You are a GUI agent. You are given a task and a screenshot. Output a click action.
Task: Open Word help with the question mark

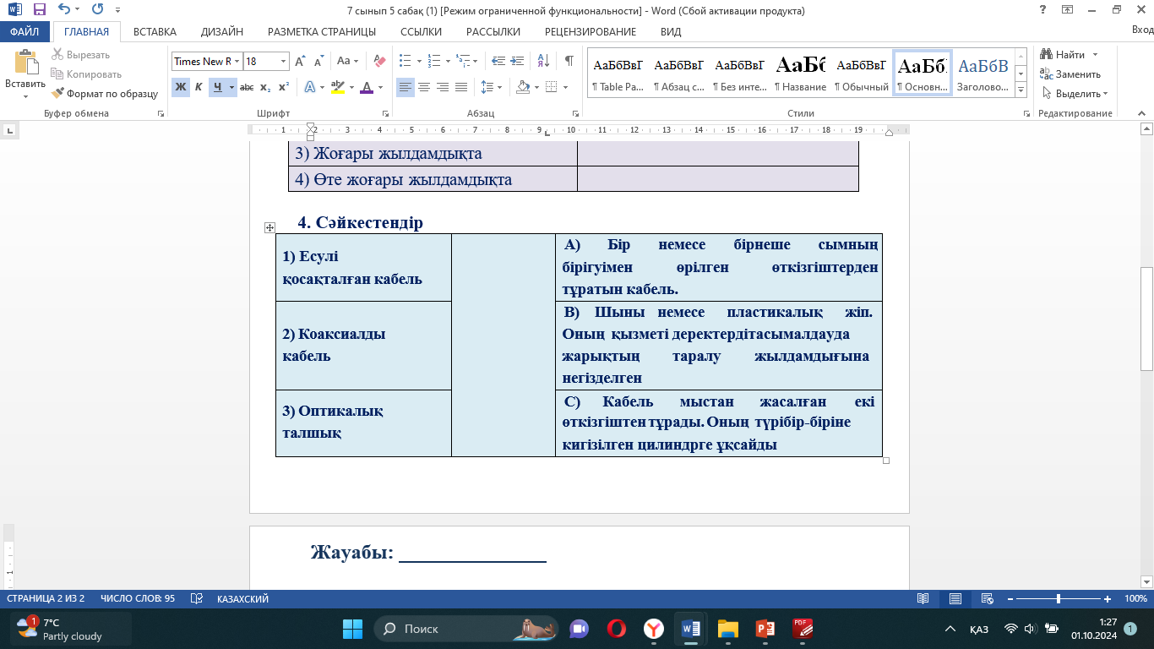coord(1043,10)
